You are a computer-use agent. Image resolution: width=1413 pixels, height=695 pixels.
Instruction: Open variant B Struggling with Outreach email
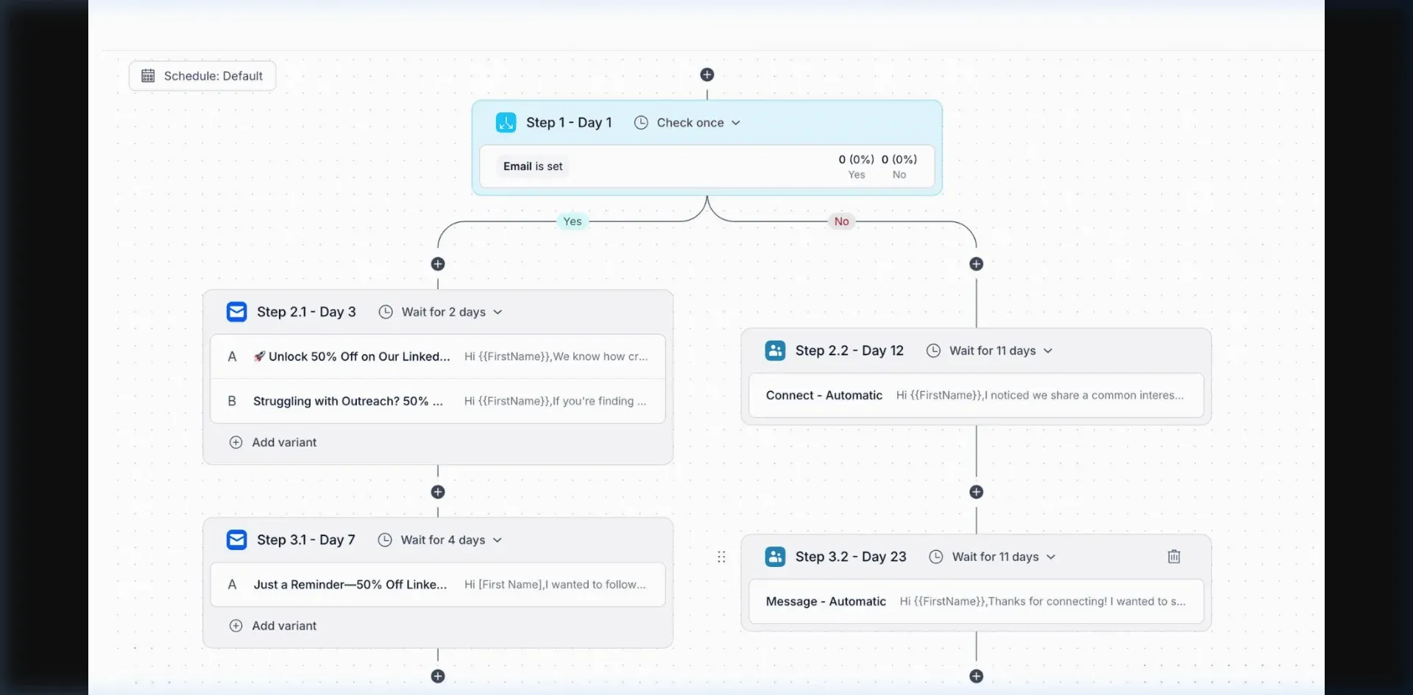438,401
